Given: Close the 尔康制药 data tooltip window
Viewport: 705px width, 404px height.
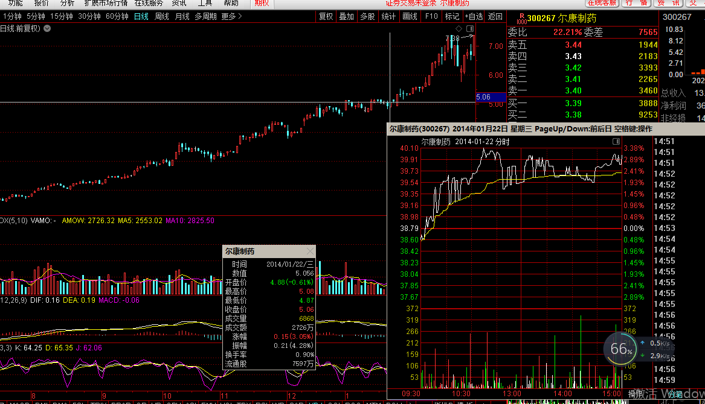Looking at the screenshot, I should click(x=310, y=251).
